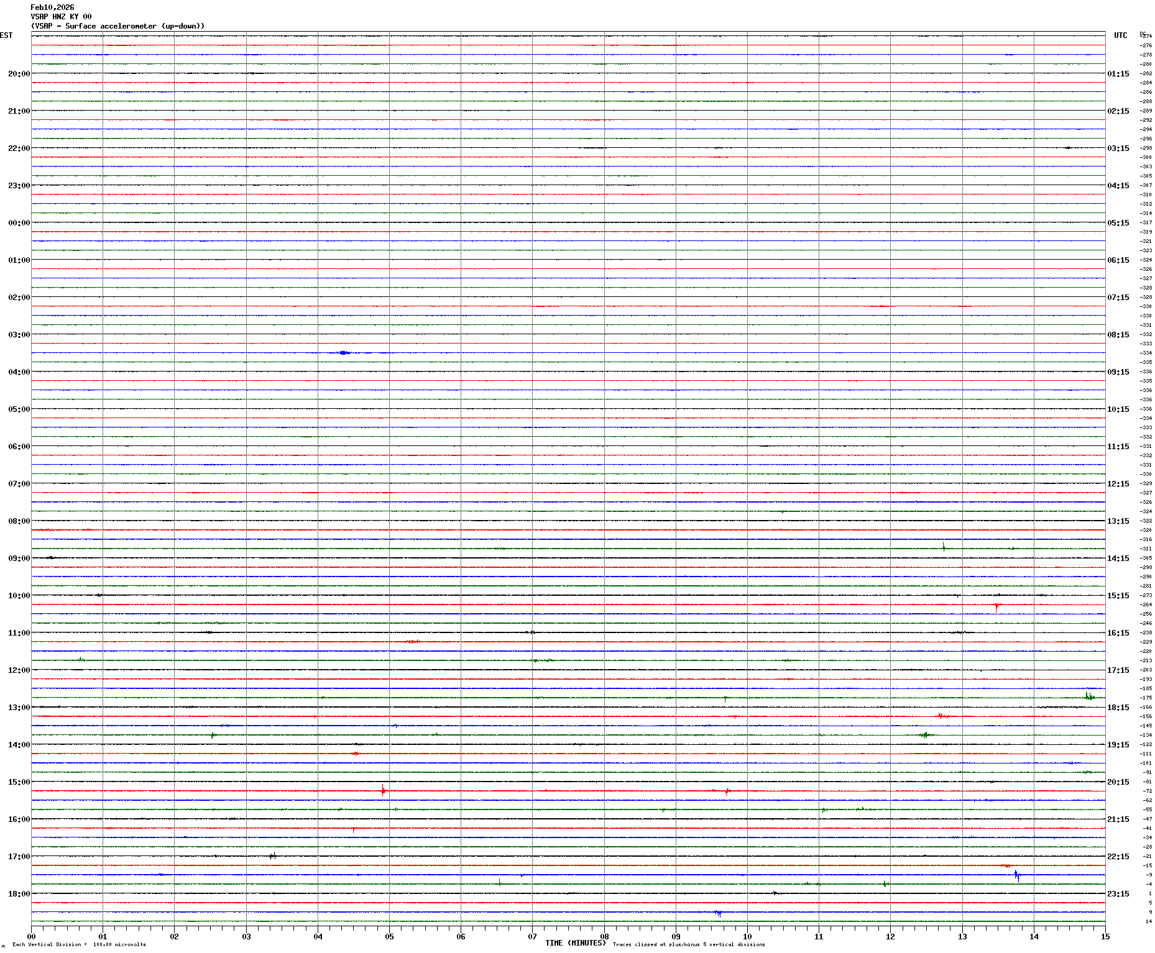The image size is (1155, 953).
Task: Select the VSAP HNZ KY 00 station title
Action: coord(61,17)
